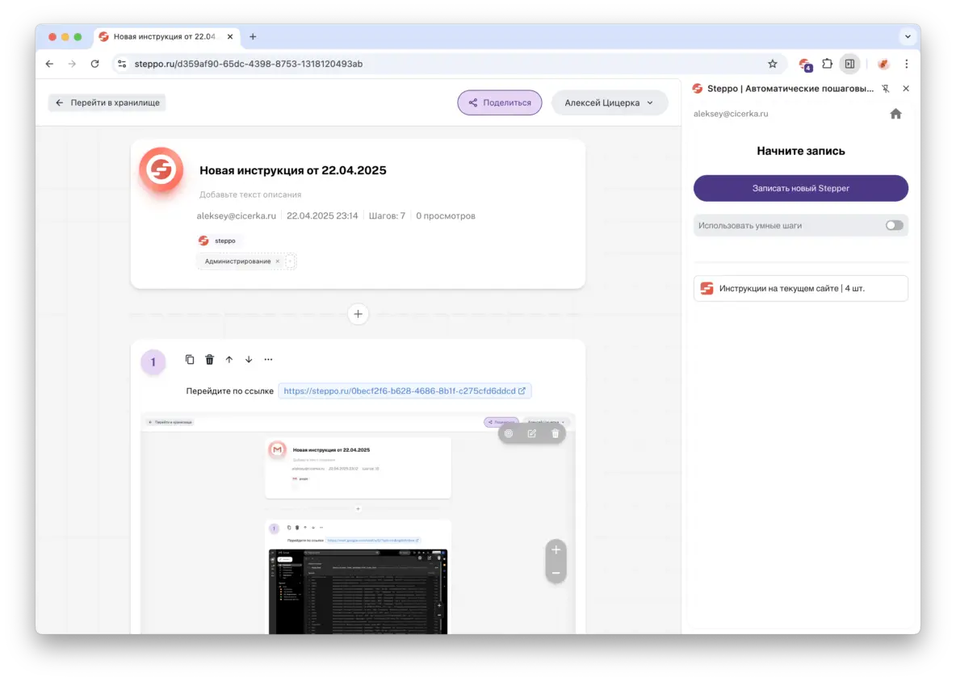Open step 1 more options ellipsis
This screenshot has width=956, height=681.
pyautogui.click(x=268, y=359)
